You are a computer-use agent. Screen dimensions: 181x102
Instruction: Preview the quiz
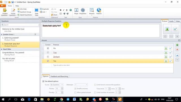pos(92,12)
